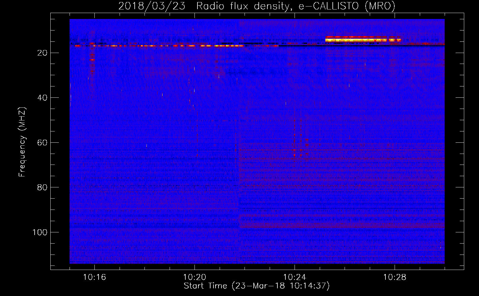Click the bright yellow burst near 10:26
Screen dimensions: 479x296
tap(363, 39)
